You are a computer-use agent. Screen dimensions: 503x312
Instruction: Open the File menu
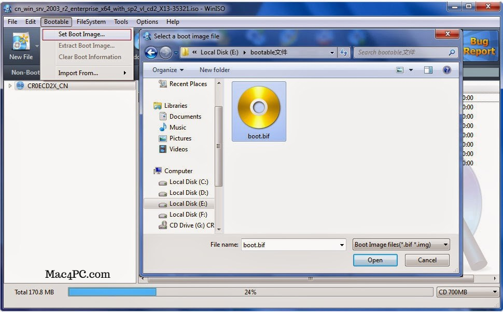click(12, 21)
